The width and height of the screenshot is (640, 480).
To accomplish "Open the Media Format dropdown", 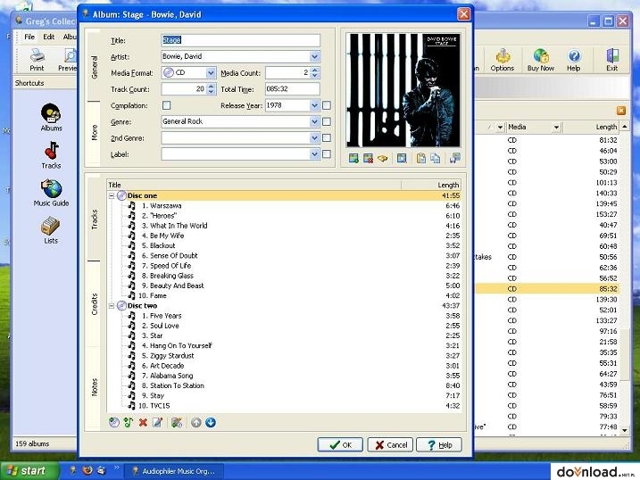I will (211, 72).
